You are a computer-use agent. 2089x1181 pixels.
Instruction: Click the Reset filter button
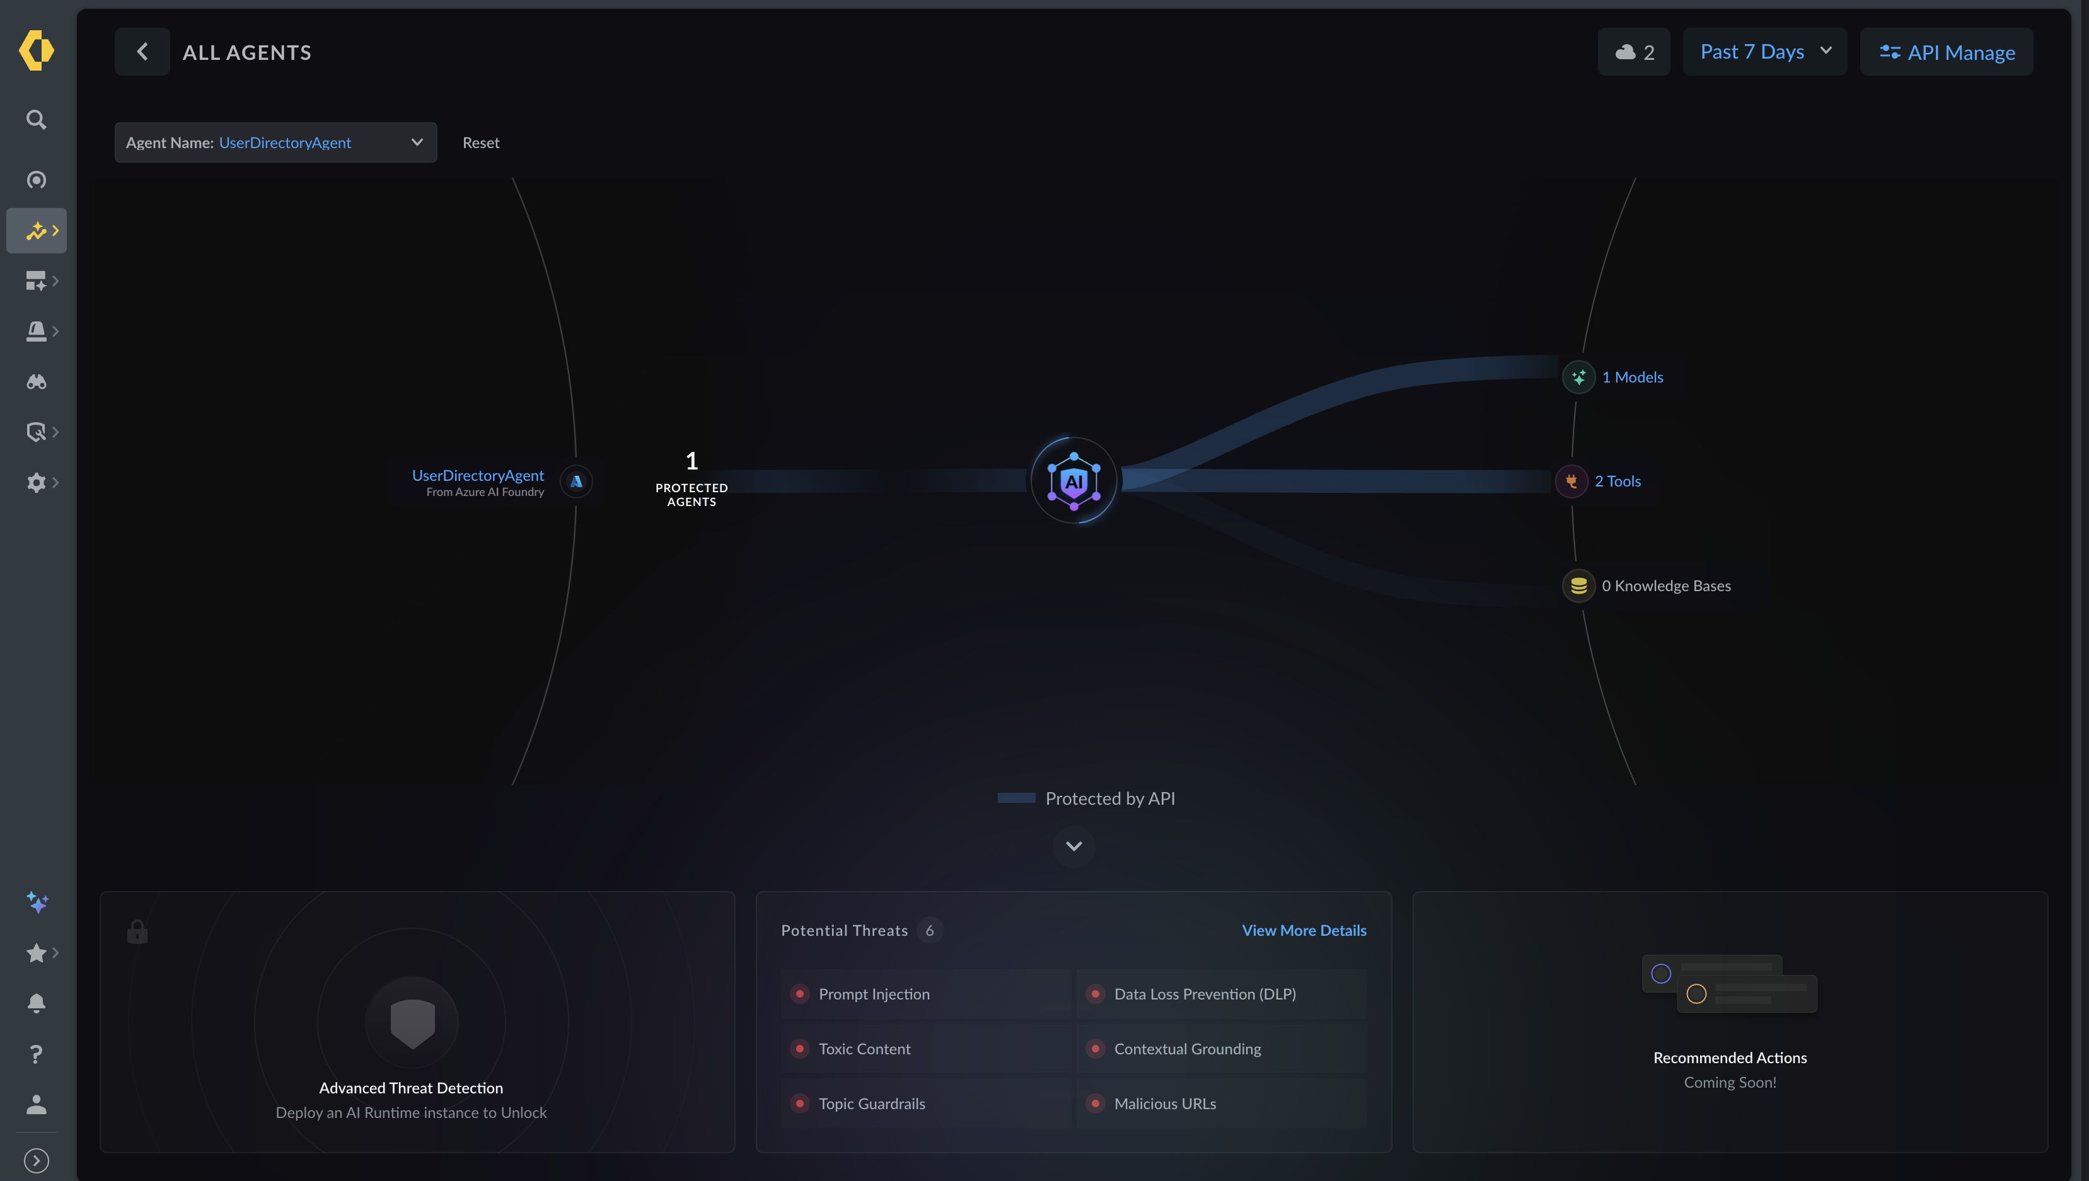point(480,143)
